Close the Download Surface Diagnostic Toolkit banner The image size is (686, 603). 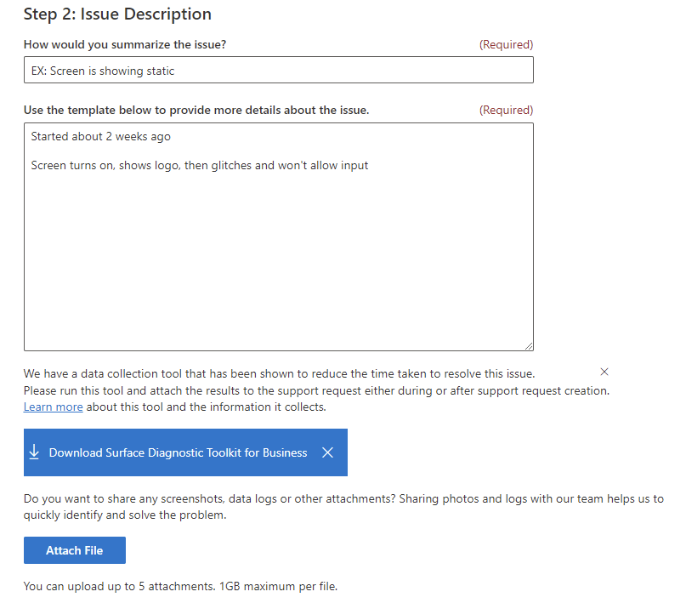[327, 452]
